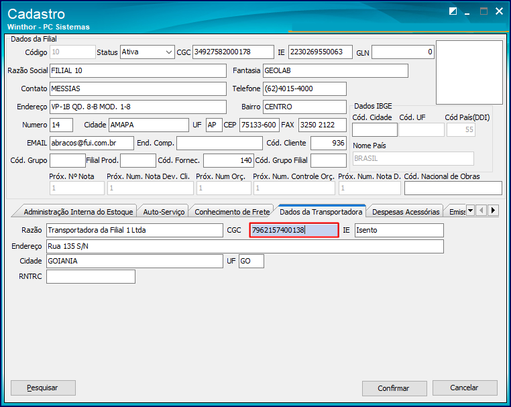511x407 pixels.
Task: Click the RNTRC input field
Action: click(x=91, y=277)
